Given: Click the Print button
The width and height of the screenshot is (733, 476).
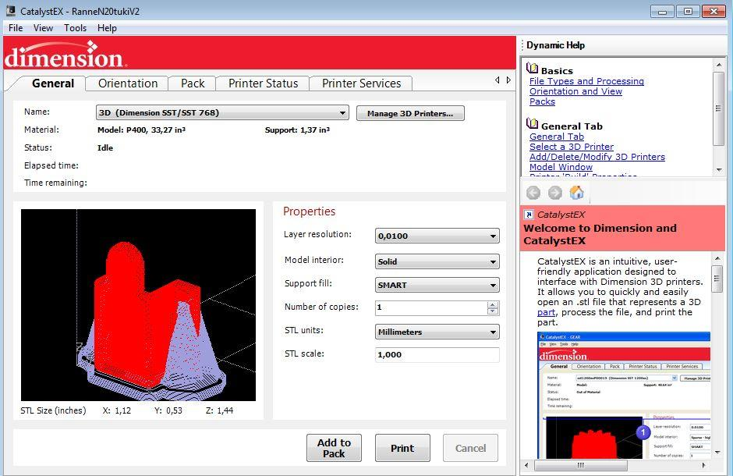Looking at the screenshot, I should 402,448.
